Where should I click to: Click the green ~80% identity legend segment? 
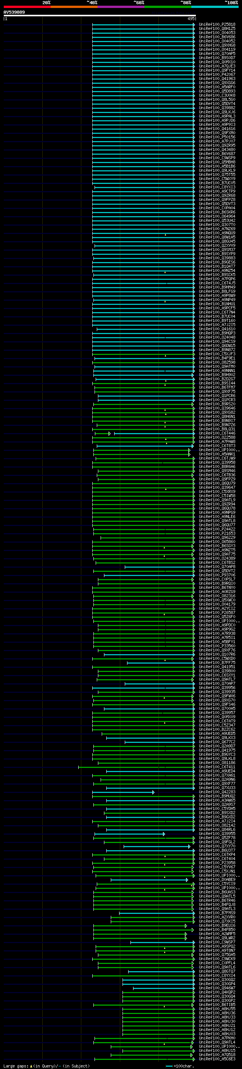(x=168, y=7)
